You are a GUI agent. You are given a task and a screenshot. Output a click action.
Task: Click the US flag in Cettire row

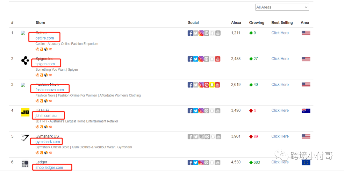306,33
